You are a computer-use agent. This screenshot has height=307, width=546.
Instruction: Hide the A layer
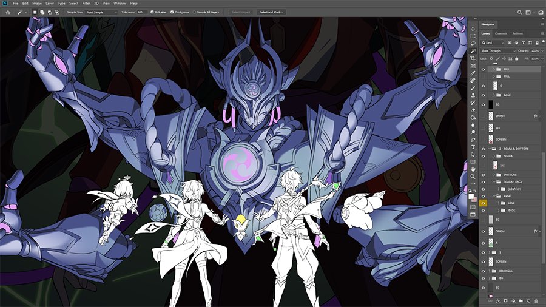(484, 243)
